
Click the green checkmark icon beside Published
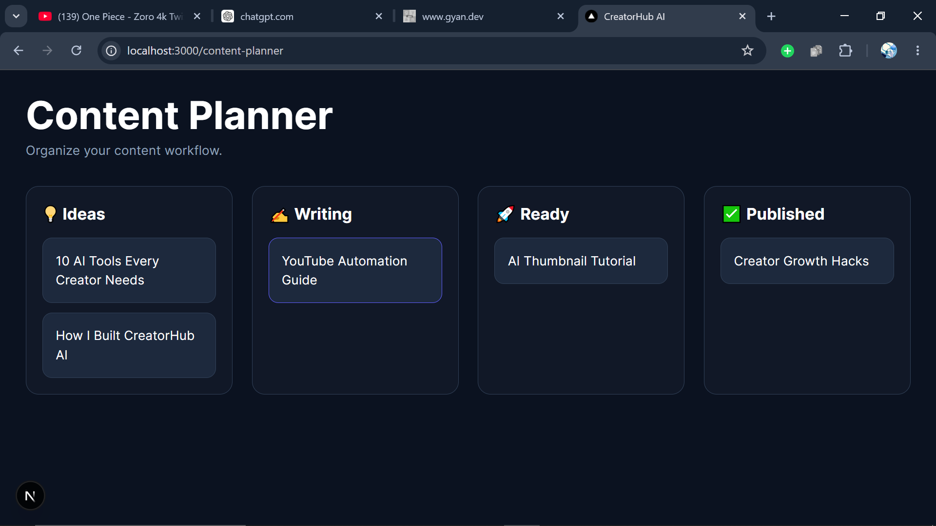tap(731, 214)
